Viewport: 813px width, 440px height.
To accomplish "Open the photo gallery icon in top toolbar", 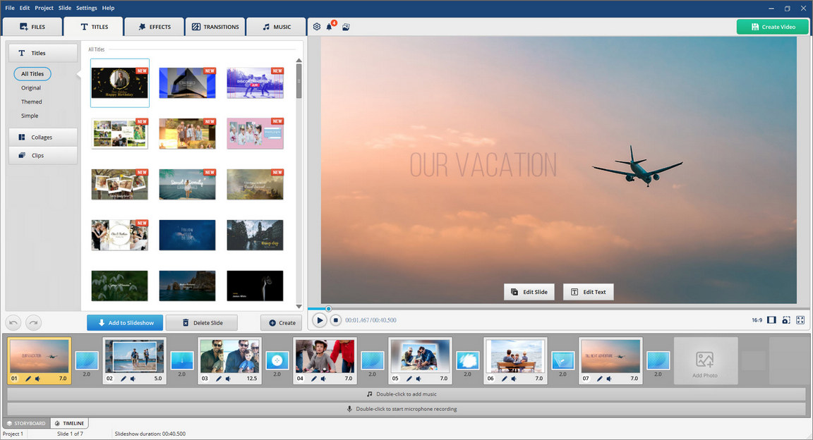I will (x=346, y=27).
